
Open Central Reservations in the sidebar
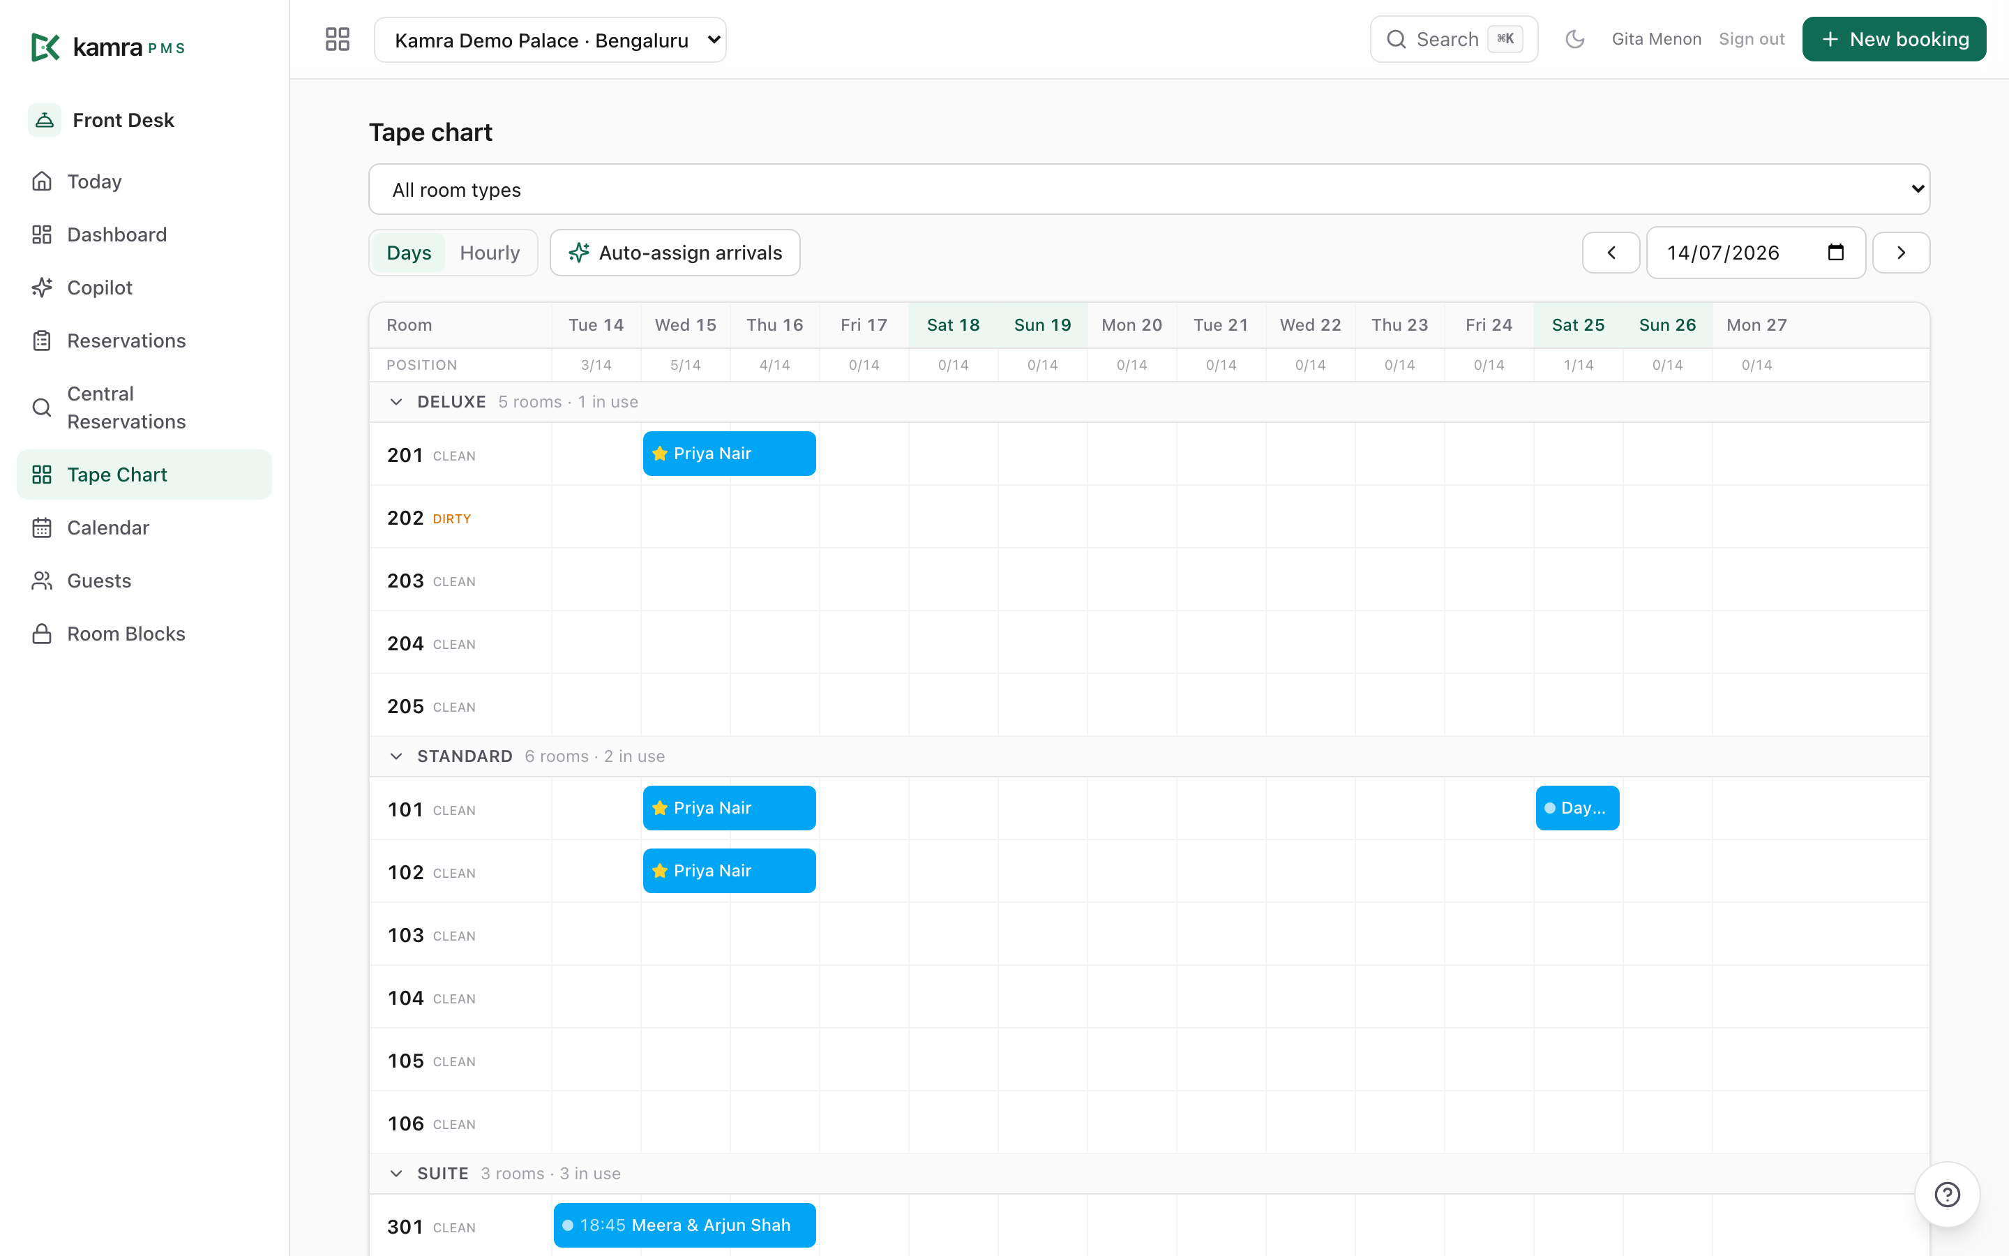tap(144, 407)
